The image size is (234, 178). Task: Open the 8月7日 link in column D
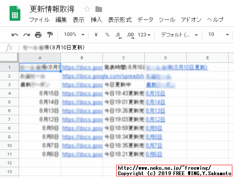(154, 145)
